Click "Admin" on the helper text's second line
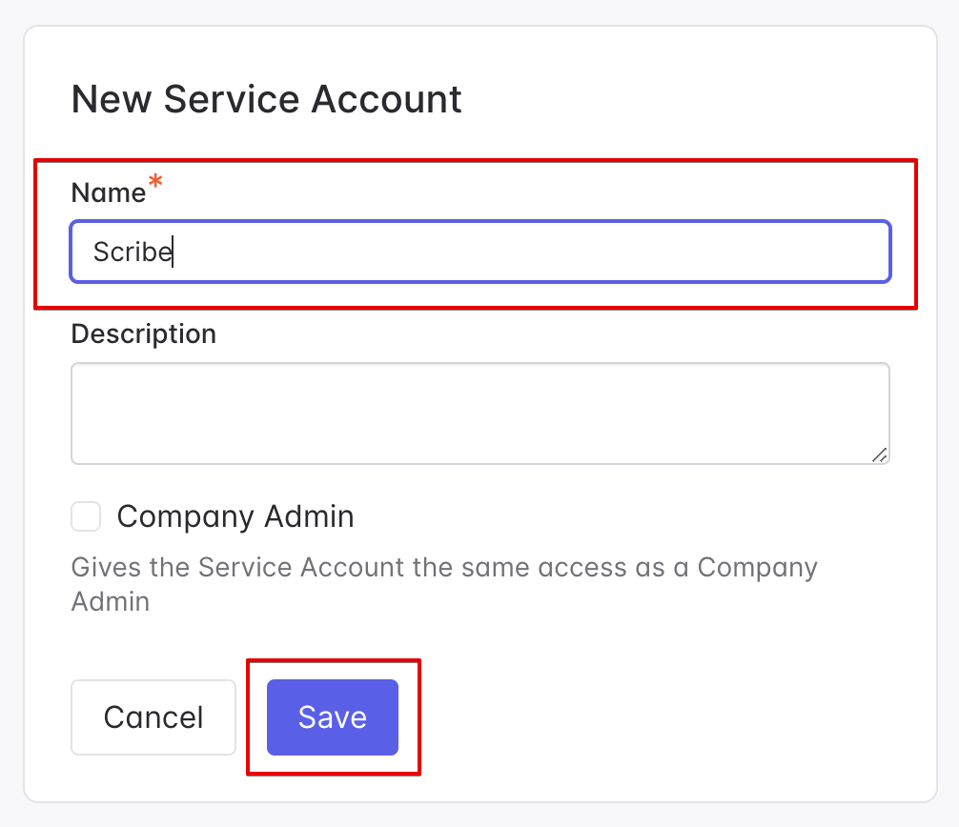Viewport: 959px width, 827px height. [x=111, y=602]
